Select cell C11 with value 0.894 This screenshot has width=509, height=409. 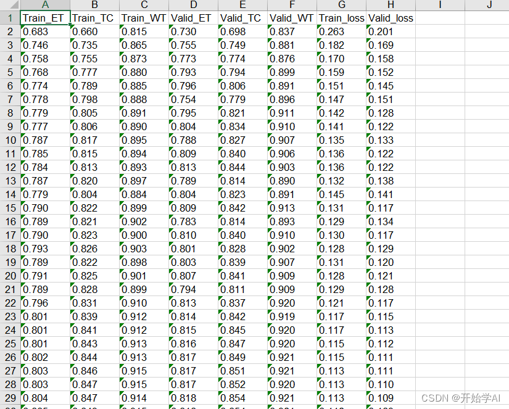point(144,154)
